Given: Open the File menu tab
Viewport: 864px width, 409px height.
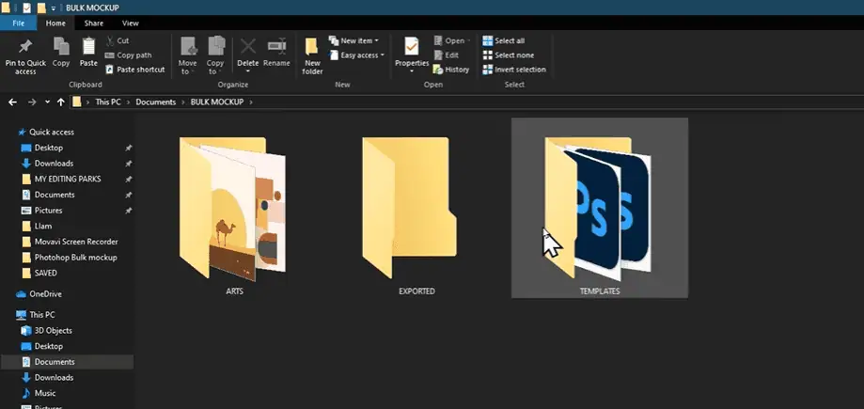Looking at the screenshot, I should pyautogui.click(x=18, y=23).
